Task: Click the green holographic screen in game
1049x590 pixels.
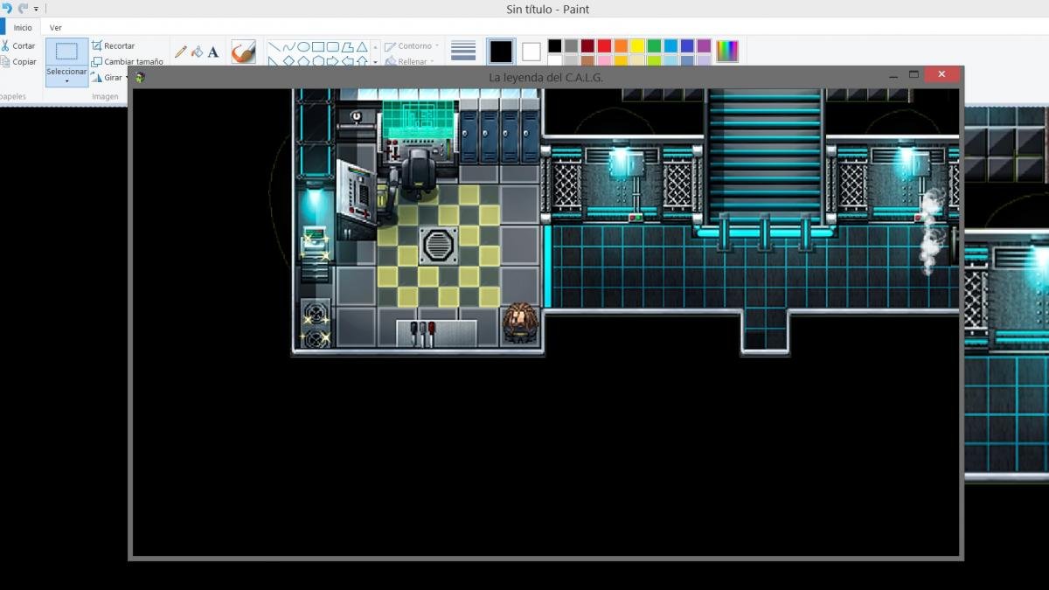Action: 419,120
